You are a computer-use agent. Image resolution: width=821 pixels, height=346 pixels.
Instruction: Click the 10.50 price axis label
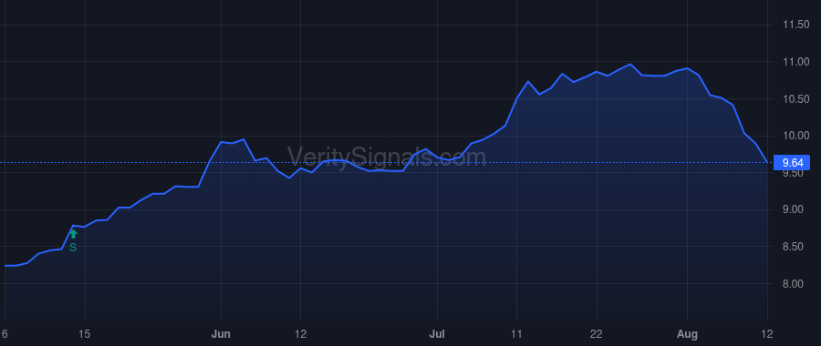(795, 98)
